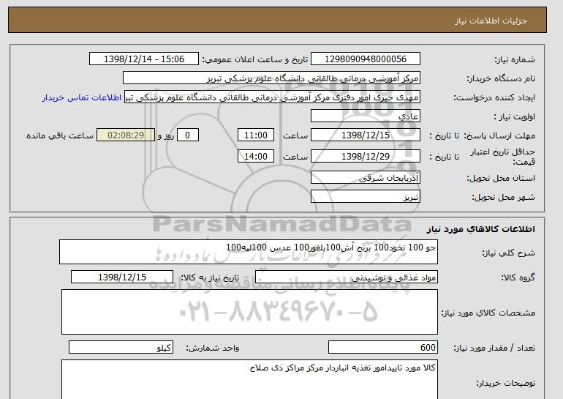Click the price validity time field 14:00
563x399 pixels.
[x=256, y=156]
